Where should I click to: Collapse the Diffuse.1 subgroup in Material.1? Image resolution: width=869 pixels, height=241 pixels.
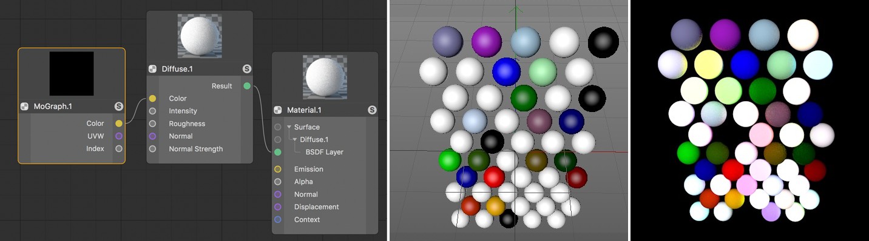(295, 140)
